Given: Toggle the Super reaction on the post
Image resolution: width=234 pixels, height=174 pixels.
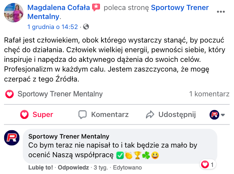Looking at the screenshot, I should (x=36, y=114).
